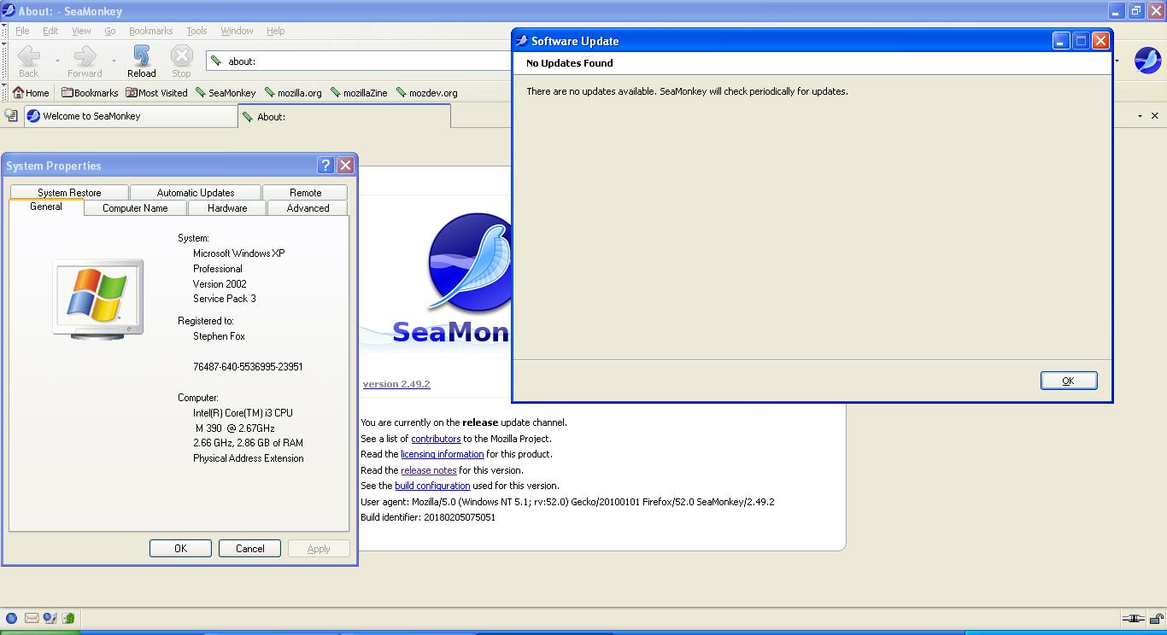Reload the current page
This screenshot has width=1167, height=635.
point(142,61)
